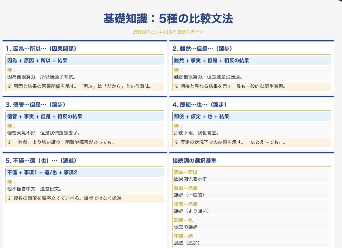
Task: Click the example sentence 因為他很努力，所以通過了考試
Action: point(41,77)
